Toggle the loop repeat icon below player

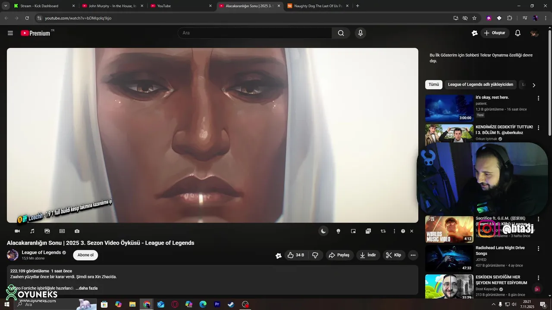[x=383, y=231]
